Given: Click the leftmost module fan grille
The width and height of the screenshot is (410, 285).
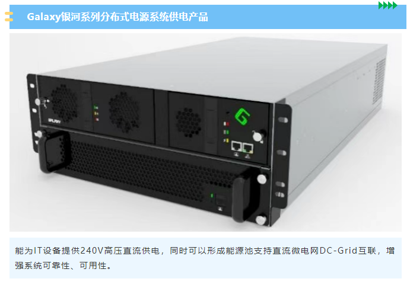Looking at the screenshot, I should pos(64,102).
